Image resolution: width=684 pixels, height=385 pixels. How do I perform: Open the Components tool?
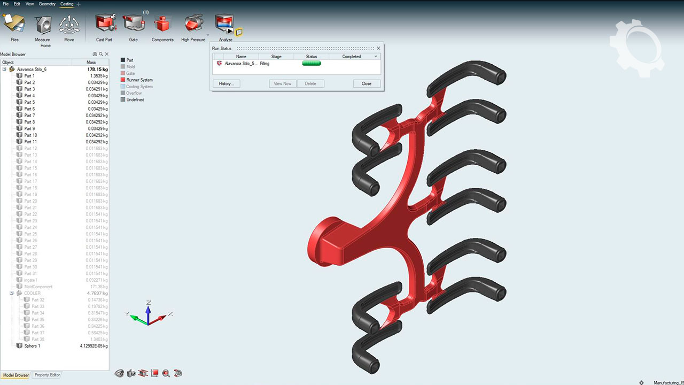click(x=162, y=25)
